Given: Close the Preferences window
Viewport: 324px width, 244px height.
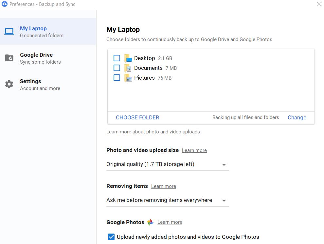Looking at the screenshot, I should (x=318, y=4).
